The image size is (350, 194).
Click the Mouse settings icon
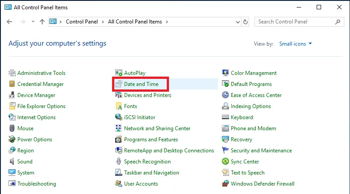pyautogui.click(x=12, y=128)
